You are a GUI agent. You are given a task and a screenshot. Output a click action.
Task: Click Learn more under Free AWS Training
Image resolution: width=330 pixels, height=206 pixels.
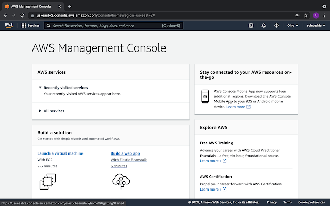point(210,161)
